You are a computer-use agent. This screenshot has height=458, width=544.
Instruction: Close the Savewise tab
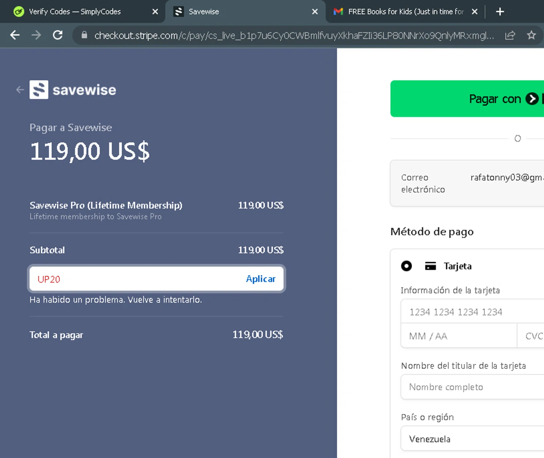(315, 12)
